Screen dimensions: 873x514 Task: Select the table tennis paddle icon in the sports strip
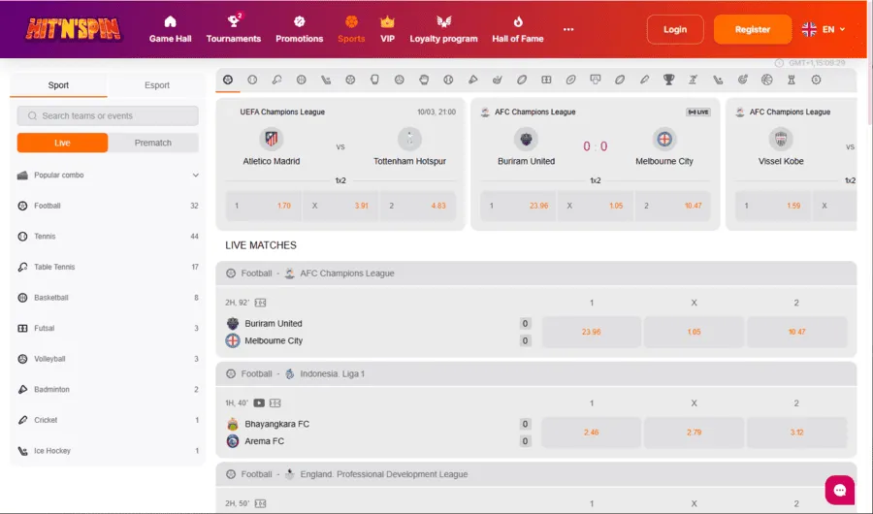276,80
